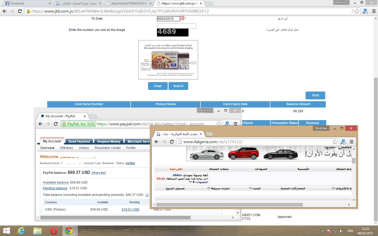
Task: Select the Send Payment tab in PayPal
Action: [79, 142]
